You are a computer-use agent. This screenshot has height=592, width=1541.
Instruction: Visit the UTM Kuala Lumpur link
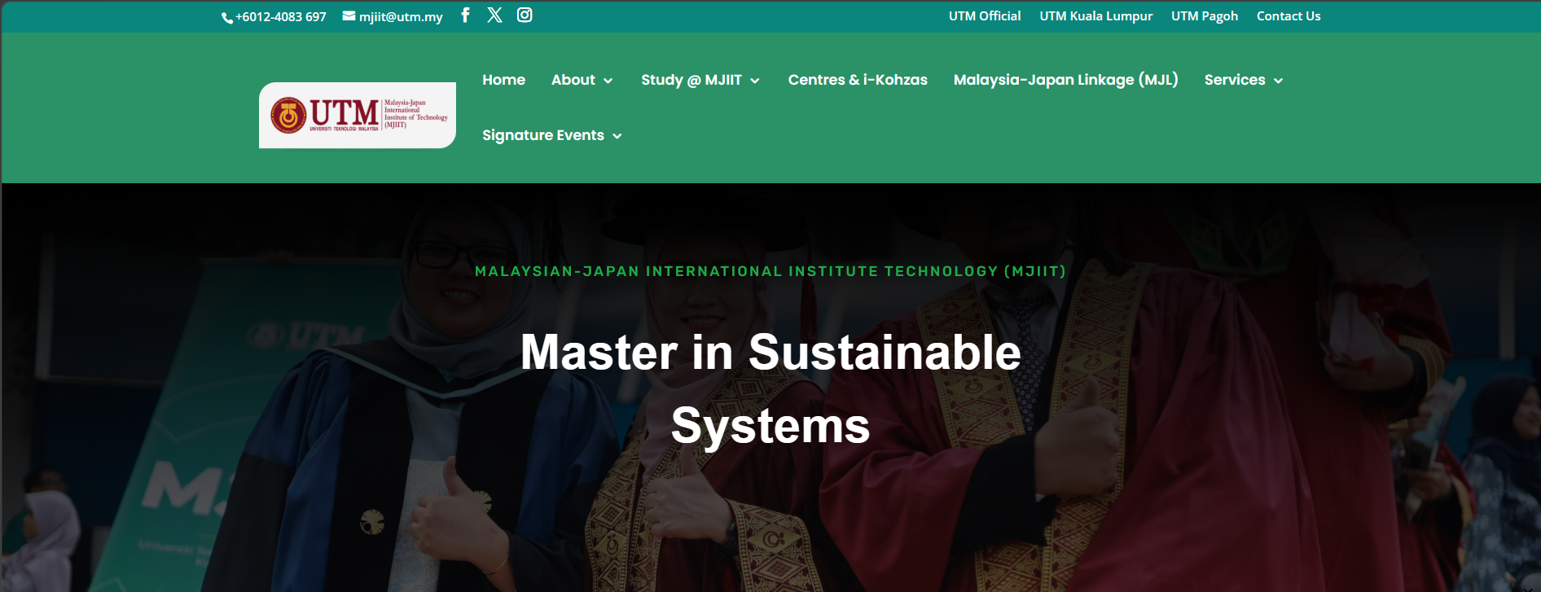[1095, 16]
